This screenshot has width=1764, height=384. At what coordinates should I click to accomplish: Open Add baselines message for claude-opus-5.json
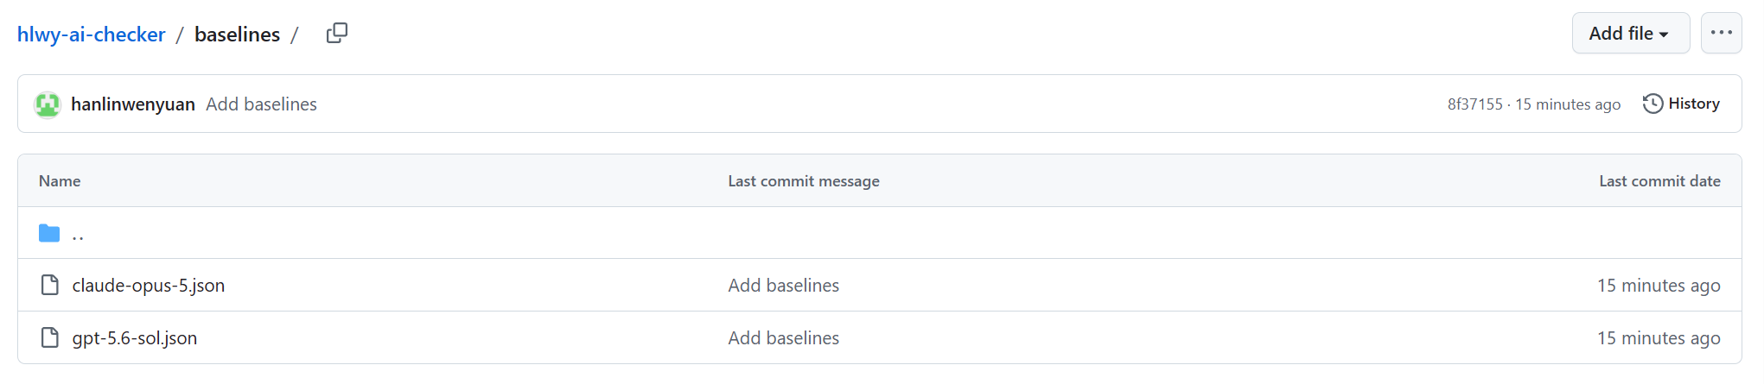tap(783, 286)
